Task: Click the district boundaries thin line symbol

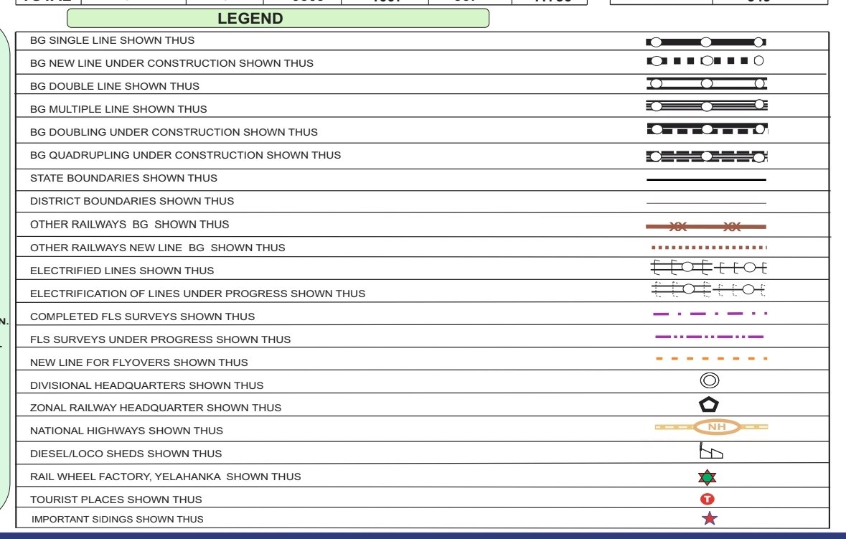Action: click(x=706, y=203)
